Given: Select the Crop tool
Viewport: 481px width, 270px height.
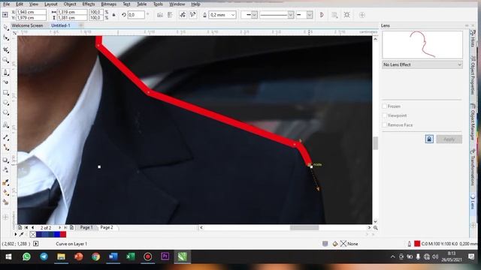Looking at the screenshot, I should coord(6,49).
